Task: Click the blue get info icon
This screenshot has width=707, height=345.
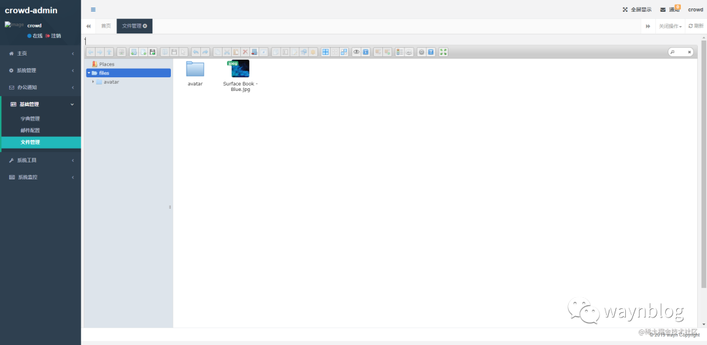Action: coord(366,52)
